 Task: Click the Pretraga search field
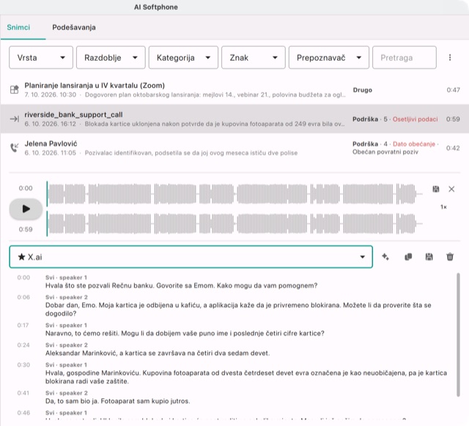[404, 57]
